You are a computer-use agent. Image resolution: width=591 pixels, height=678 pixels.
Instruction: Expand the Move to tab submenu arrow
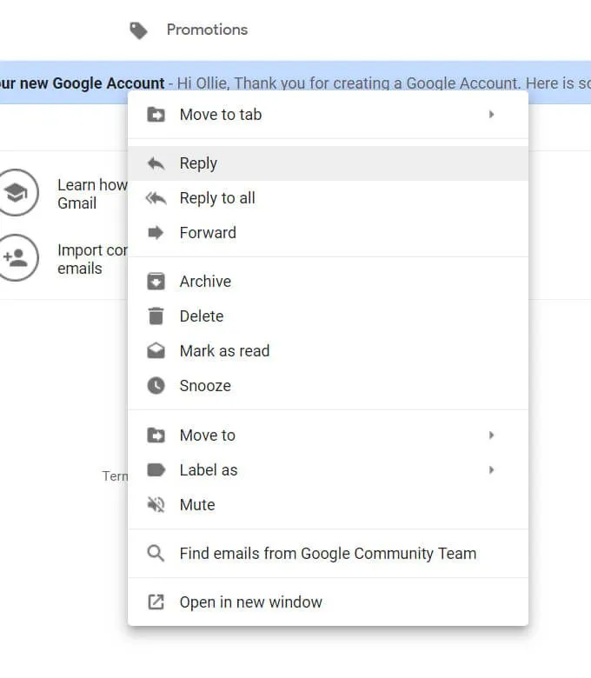click(x=491, y=115)
